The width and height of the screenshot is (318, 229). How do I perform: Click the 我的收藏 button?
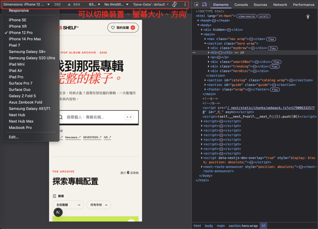tap(123, 28)
